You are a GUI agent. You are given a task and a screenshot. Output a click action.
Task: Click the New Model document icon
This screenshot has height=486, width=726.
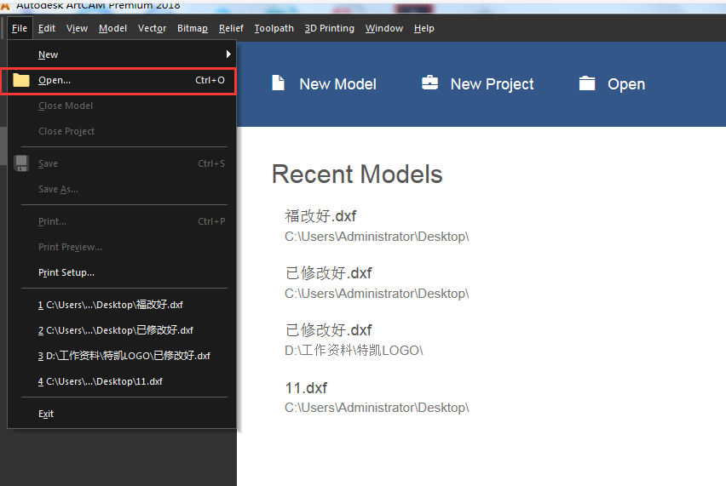277,83
